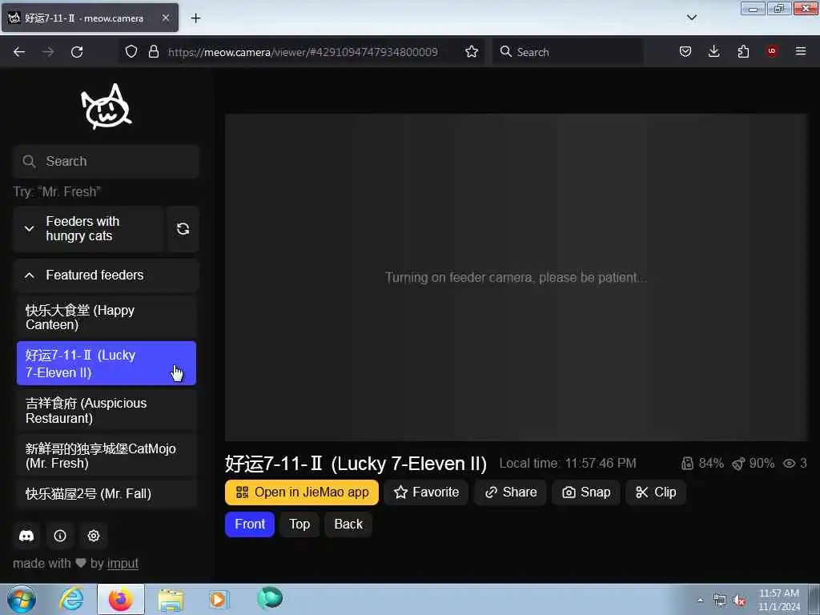Click Open in JieMao app button
This screenshot has width=820, height=615.
[302, 492]
